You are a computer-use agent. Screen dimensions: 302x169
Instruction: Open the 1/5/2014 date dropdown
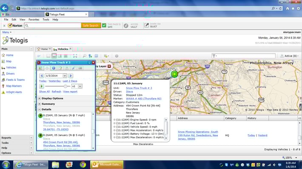click(65, 76)
